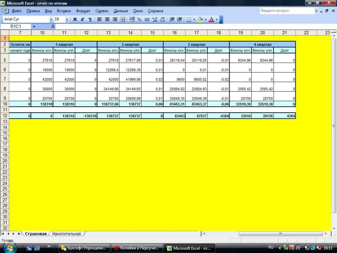The width and height of the screenshot is (337, 253).
Task: Toggle italic formatting (К) button
Action: click(82, 19)
